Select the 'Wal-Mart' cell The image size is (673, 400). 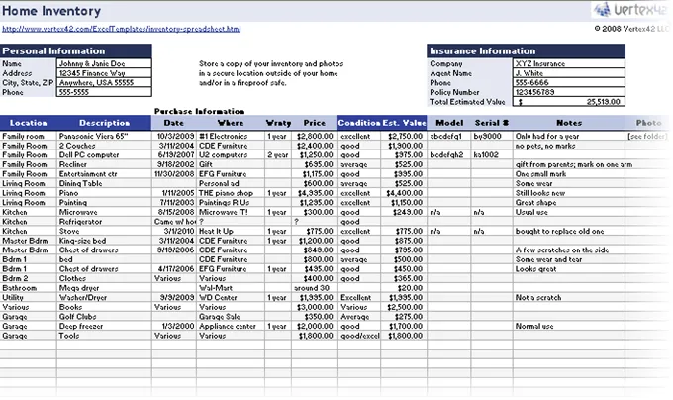point(231,288)
